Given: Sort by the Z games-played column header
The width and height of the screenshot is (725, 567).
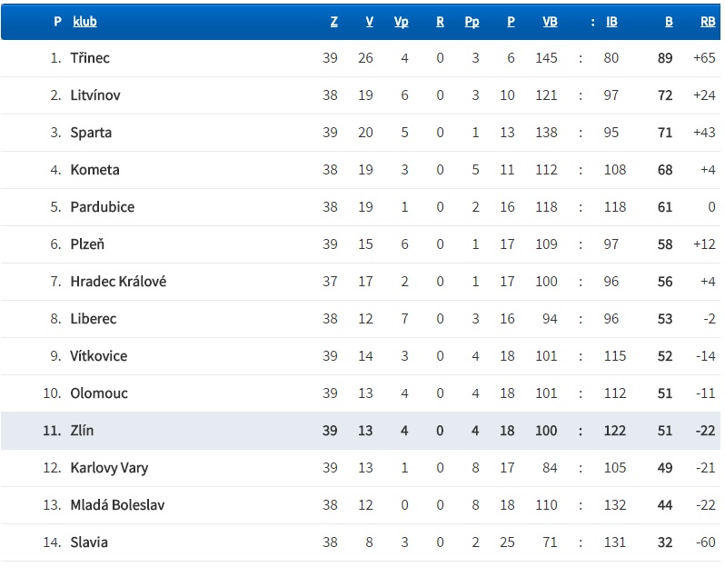Looking at the screenshot, I should pyautogui.click(x=334, y=22).
